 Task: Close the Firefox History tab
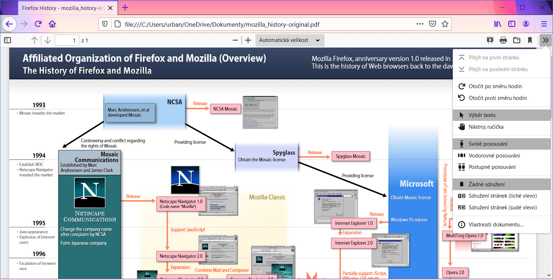pos(111,8)
